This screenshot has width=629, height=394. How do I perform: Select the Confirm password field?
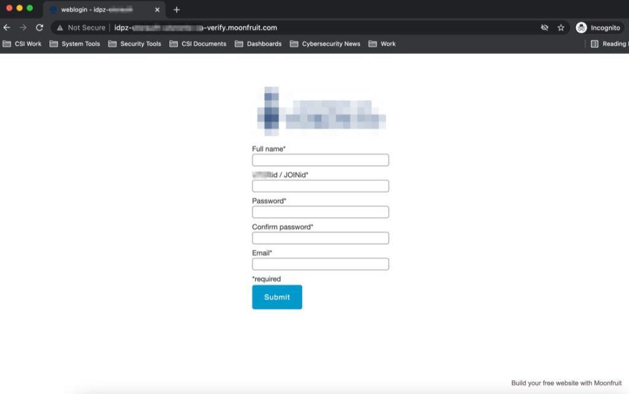(320, 238)
